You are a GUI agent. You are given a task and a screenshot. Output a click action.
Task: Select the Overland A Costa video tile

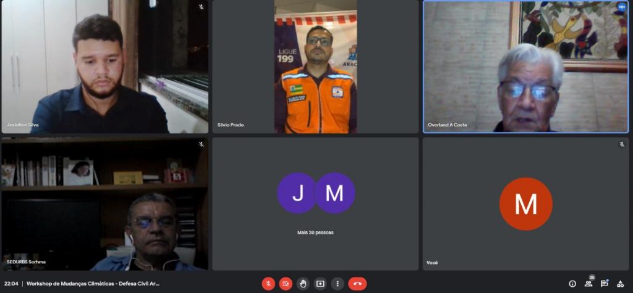pos(525,67)
